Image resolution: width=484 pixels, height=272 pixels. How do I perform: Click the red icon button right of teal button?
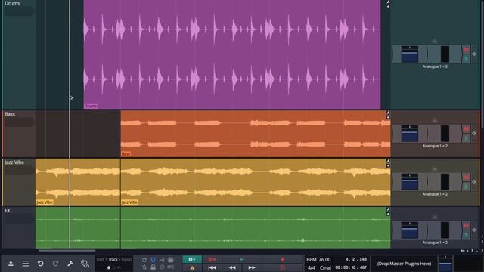212,259
